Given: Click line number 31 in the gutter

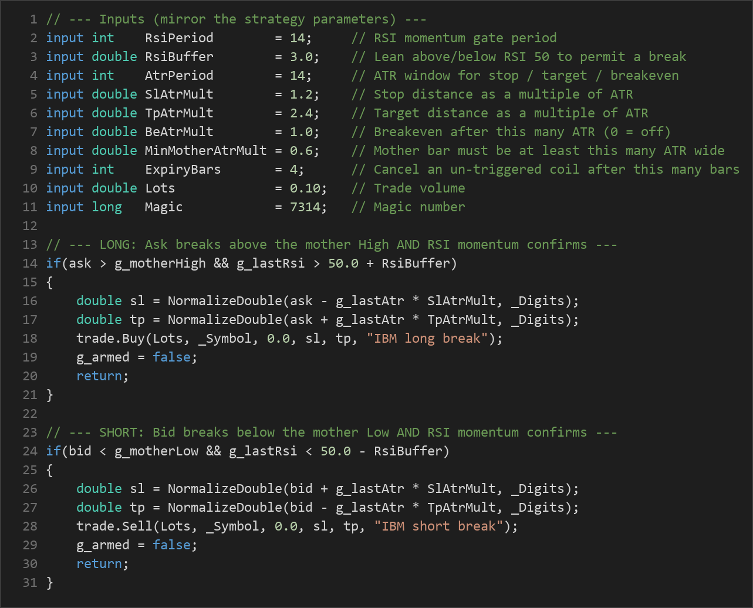Looking at the screenshot, I should point(30,583).
